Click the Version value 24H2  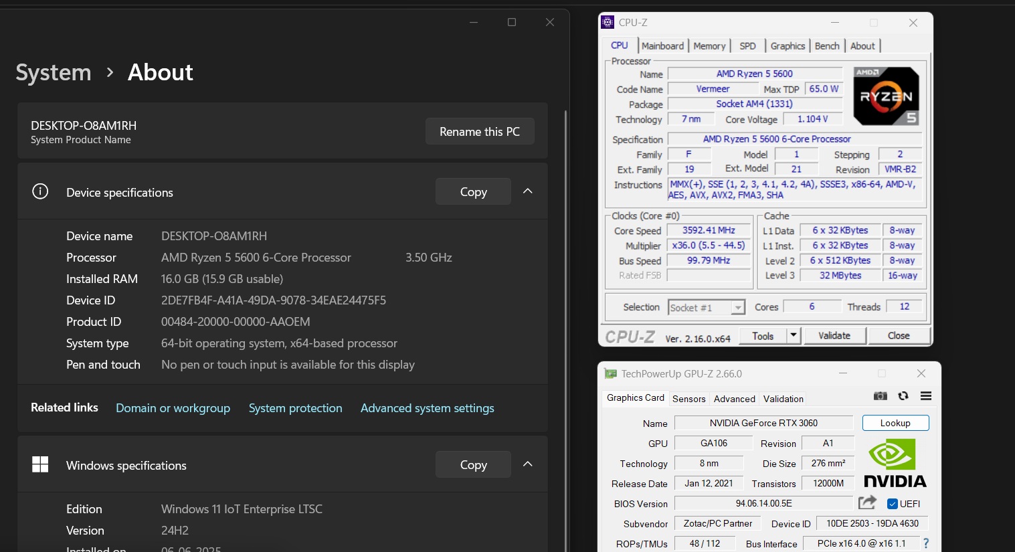(x=175, y=530)
